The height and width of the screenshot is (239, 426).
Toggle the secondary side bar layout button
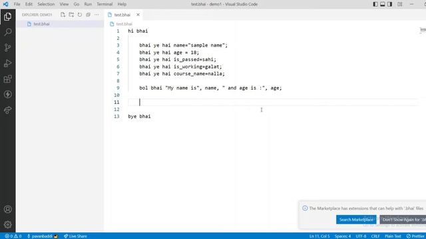click(389, 4)
